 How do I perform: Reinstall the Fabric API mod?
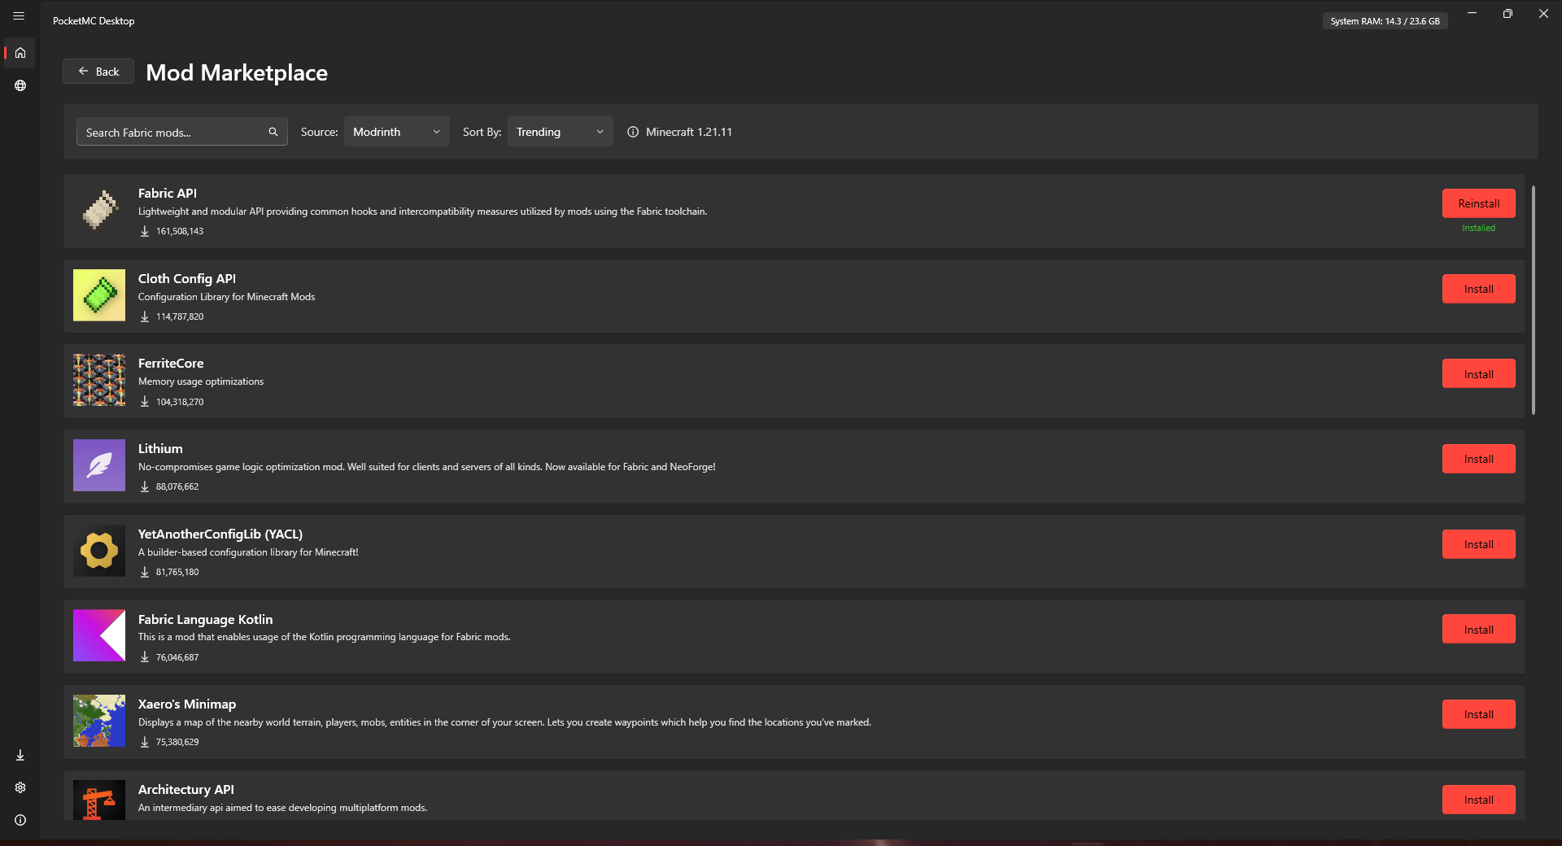(1478, 203)
